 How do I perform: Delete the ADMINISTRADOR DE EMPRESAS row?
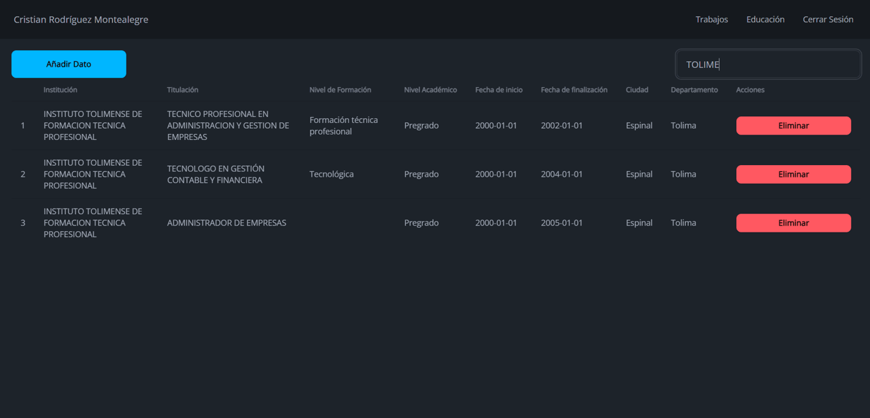[x=793, y=223]
